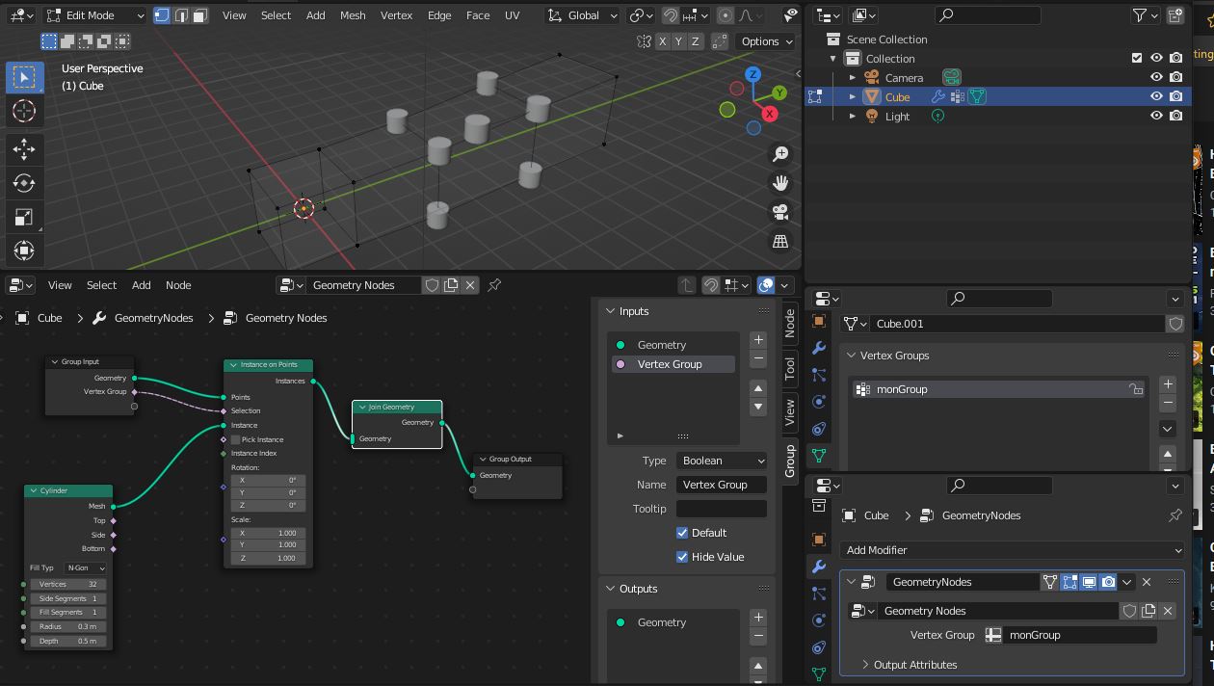Open the Vertex menu
1214x686 pixels.
(x=396, y=15)
